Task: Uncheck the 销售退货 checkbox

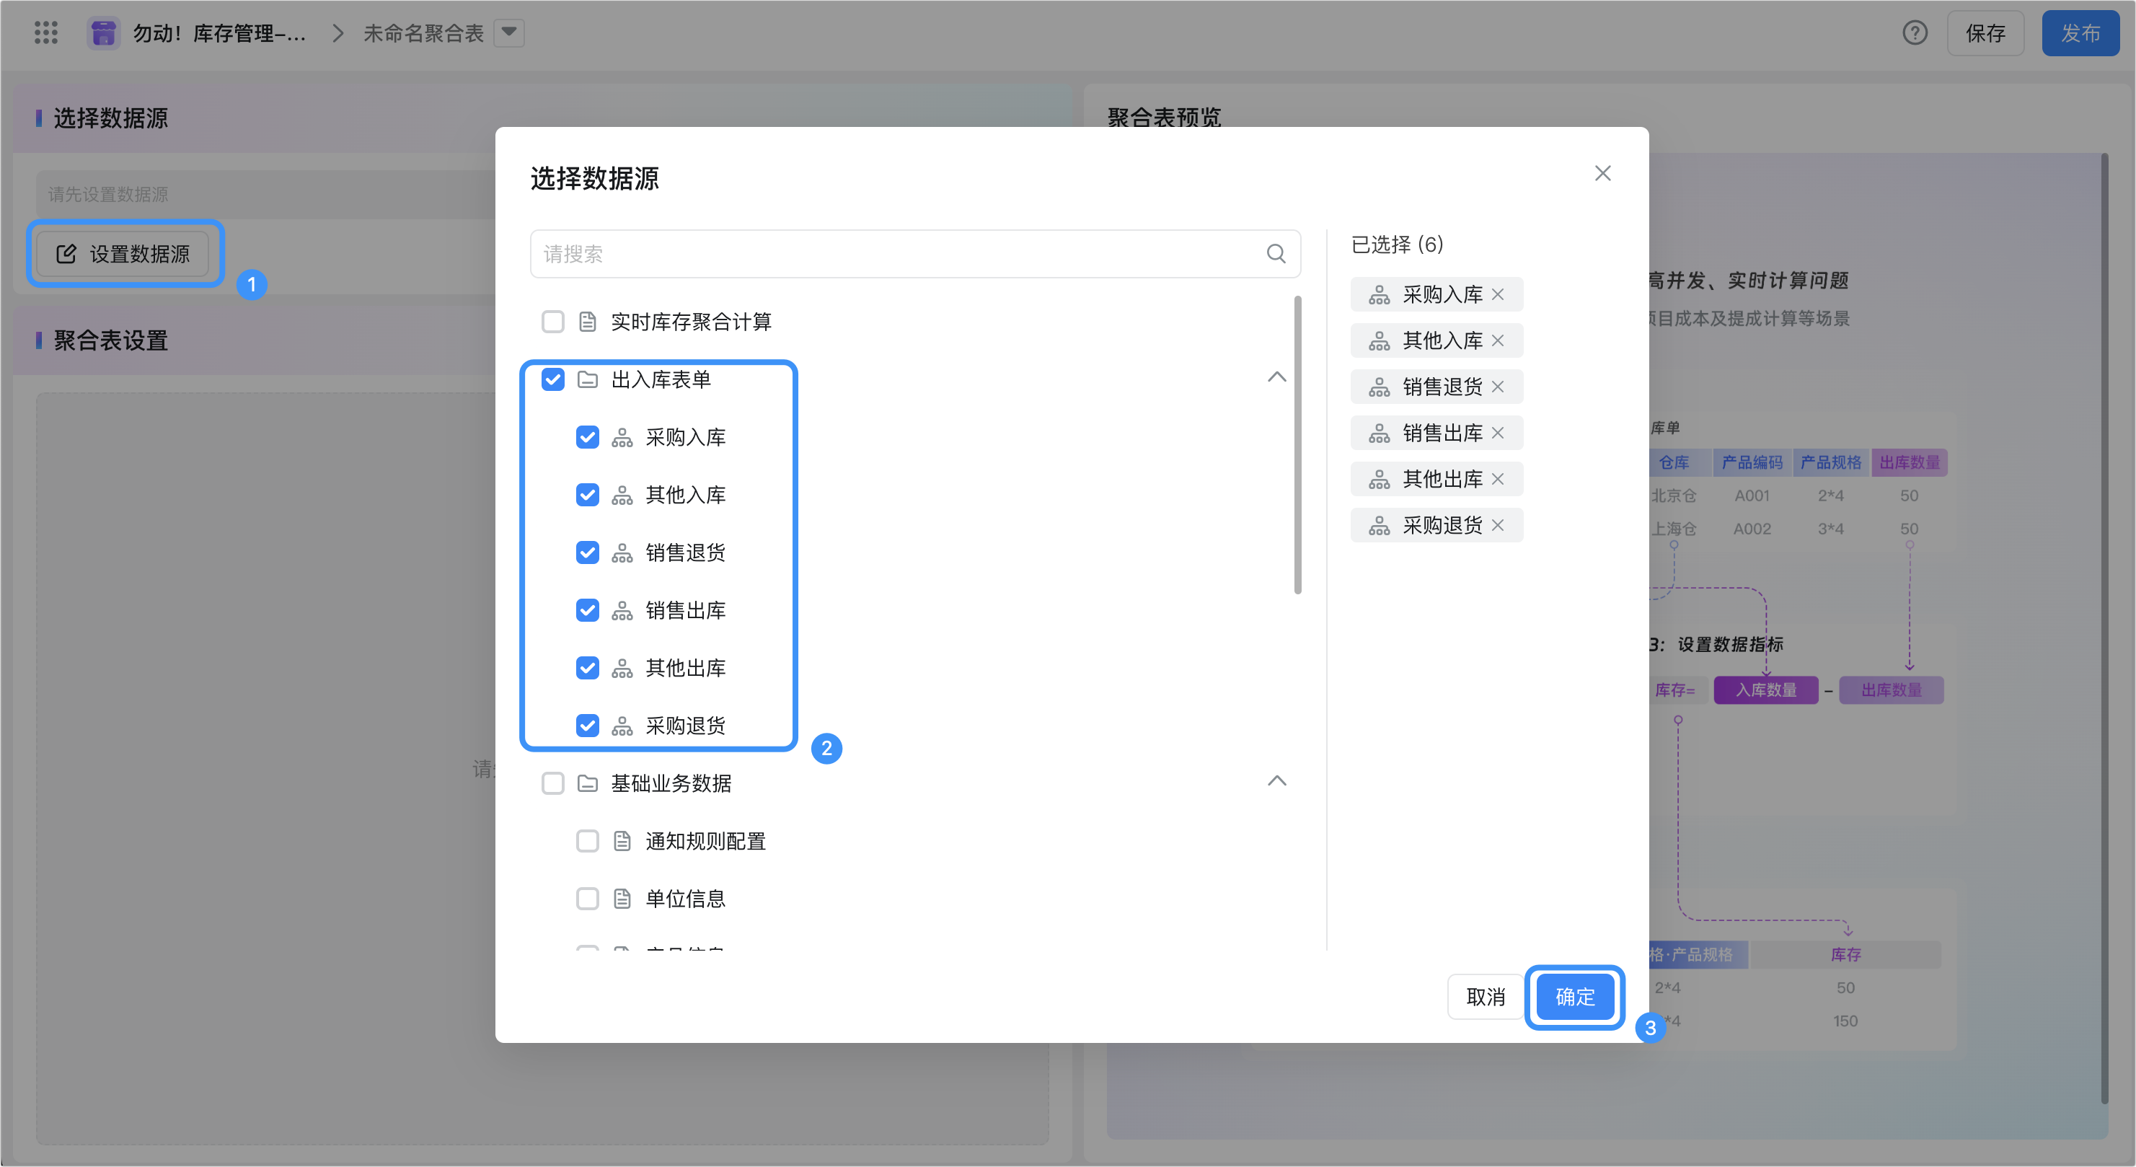Action: [587, 553]
